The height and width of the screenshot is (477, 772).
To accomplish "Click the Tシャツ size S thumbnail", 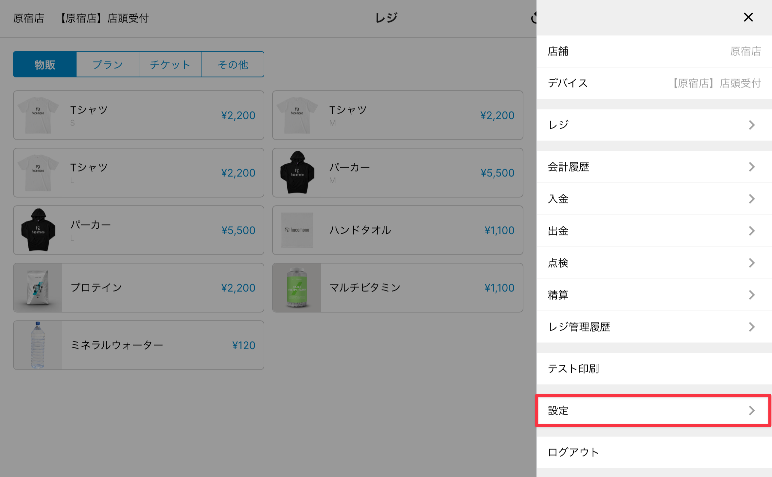I will (x=38, y=115).
